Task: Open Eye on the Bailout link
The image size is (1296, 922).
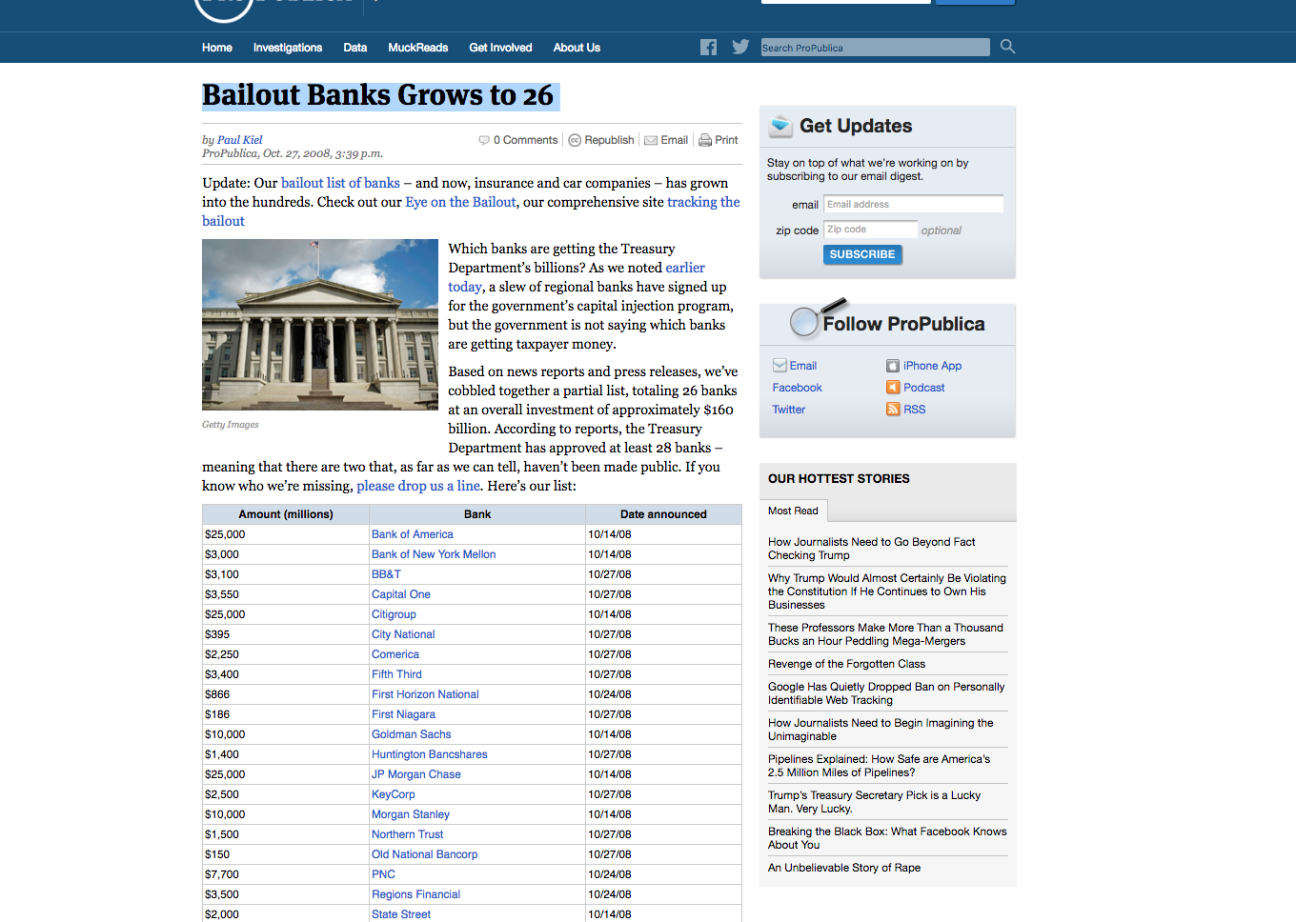Action: click(460, 202)
